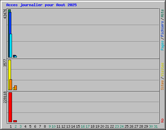Click the orange Sites bar for day 1
Viewport: 166px width, 130px height.
[x=11, y=84]
